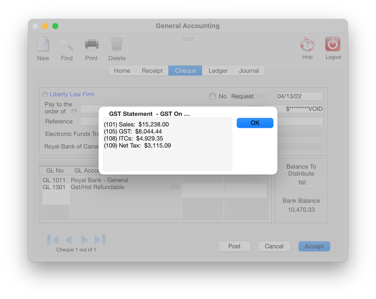
Task: Click the Request number field
Action: coord(248,96)
